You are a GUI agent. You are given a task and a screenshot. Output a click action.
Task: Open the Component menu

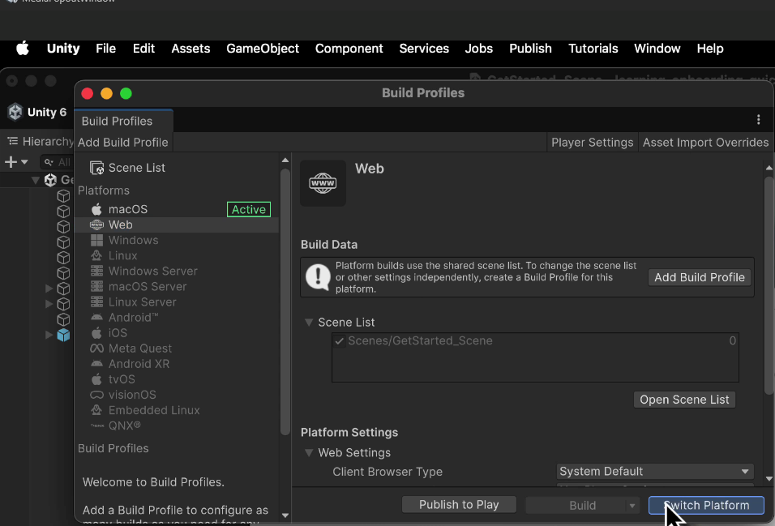(x=349, y=49)
